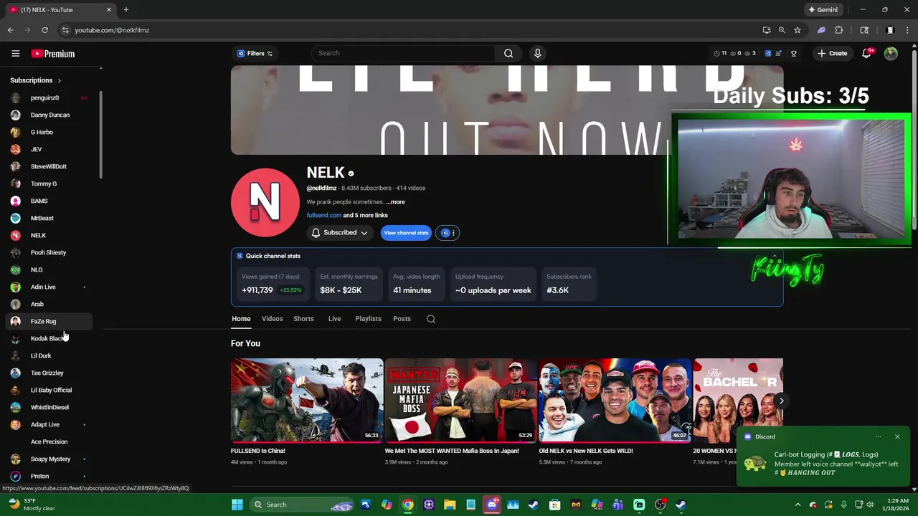Open Discord from the taskbar

coord(492,505)
